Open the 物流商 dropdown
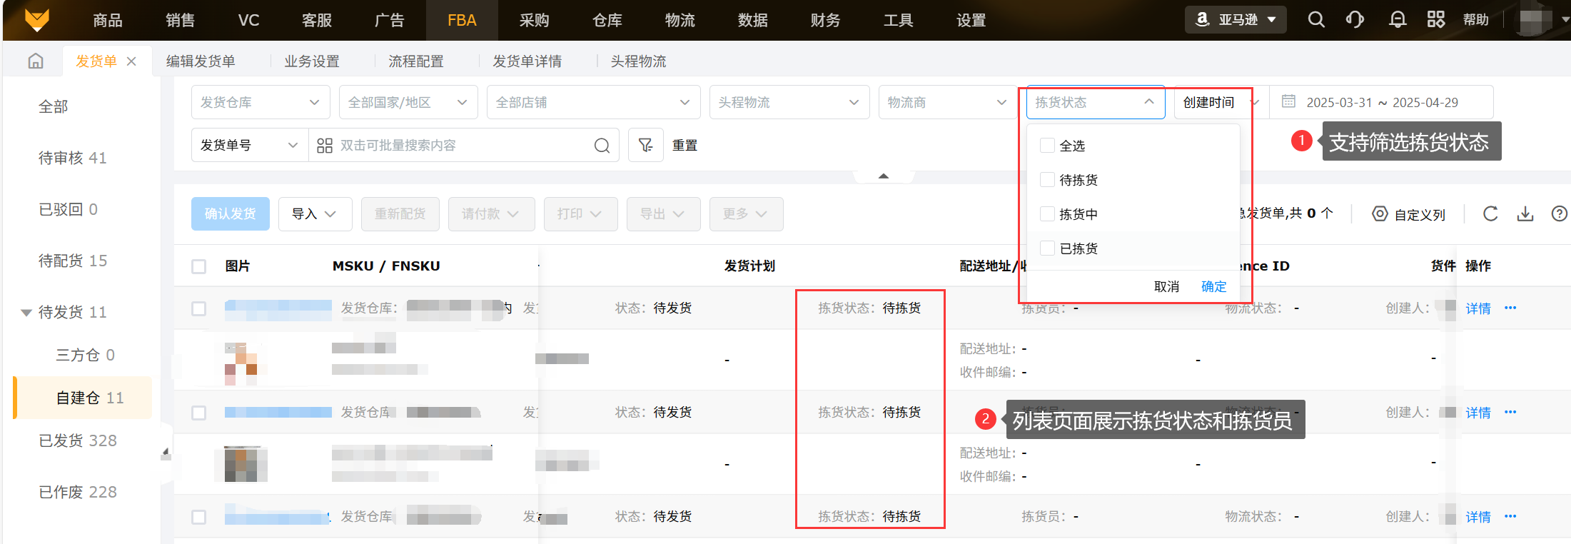This screenshot has width=1571, height=544. point(947,102)
